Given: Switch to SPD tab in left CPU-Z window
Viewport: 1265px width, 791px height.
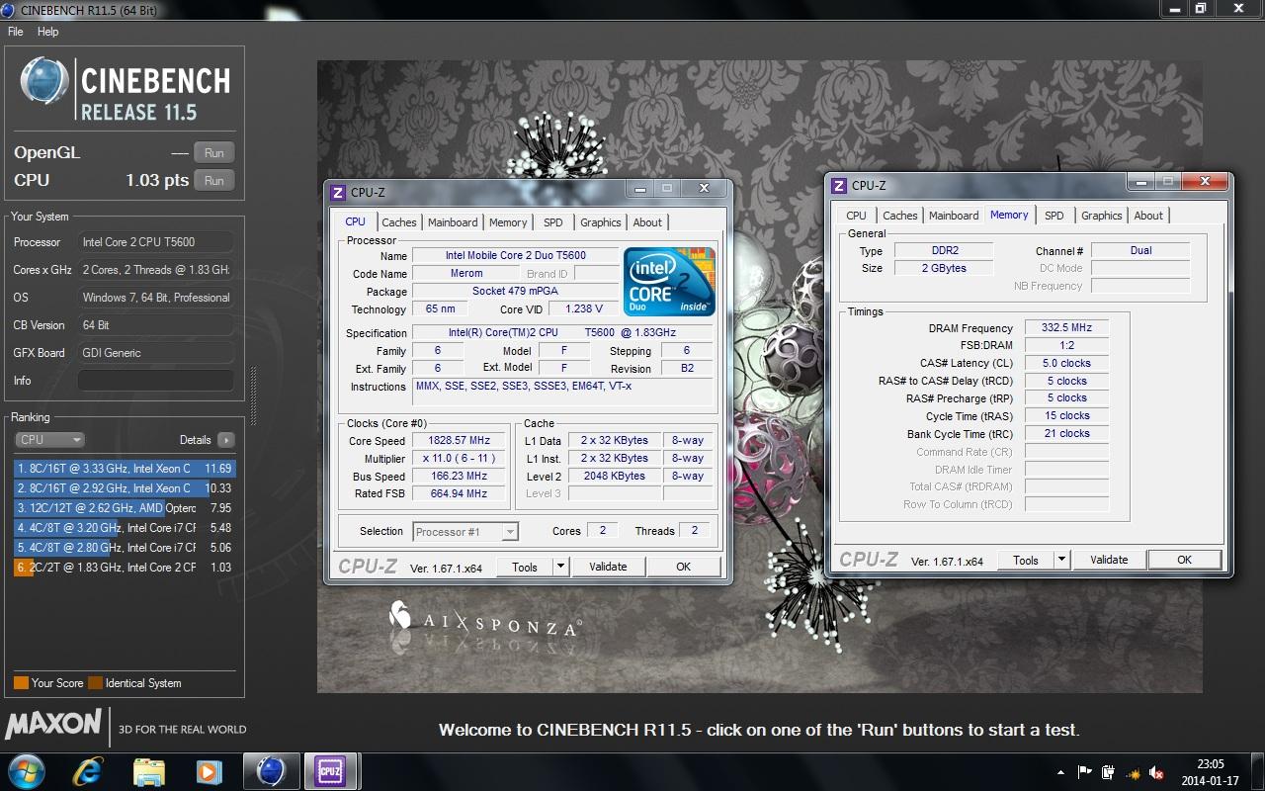Looking at the screenshot, I should pos(553,222).
